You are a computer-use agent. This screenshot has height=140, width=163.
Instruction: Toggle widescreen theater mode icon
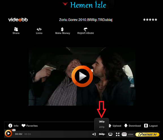pyautogui.click(x=110, y=134)
